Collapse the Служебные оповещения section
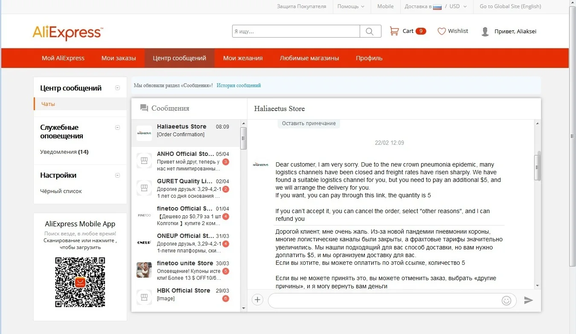The image size is (576, 334). click(118, 127)
